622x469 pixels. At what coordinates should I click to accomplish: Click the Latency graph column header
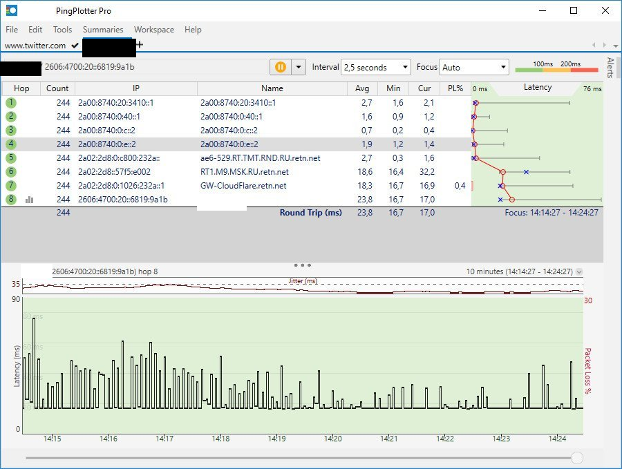(538, 88)
